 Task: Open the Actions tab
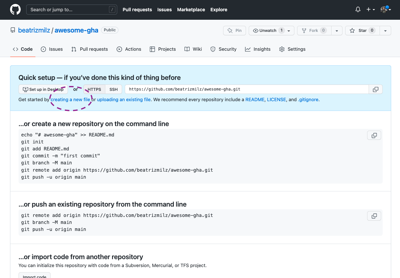[129, 49]
